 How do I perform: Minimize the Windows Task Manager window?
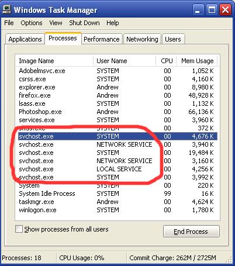[198, 10]
